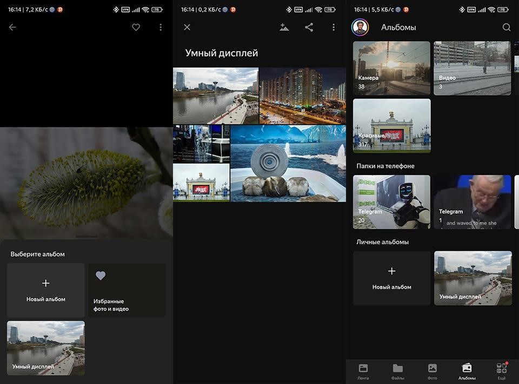519x384 pixels.
Task: Open the Ещё tab
Action: coord(502,372)
